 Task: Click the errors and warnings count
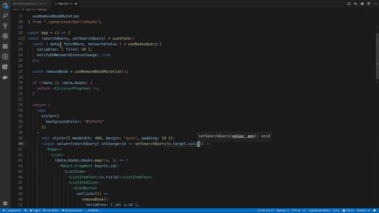point(35,211)
